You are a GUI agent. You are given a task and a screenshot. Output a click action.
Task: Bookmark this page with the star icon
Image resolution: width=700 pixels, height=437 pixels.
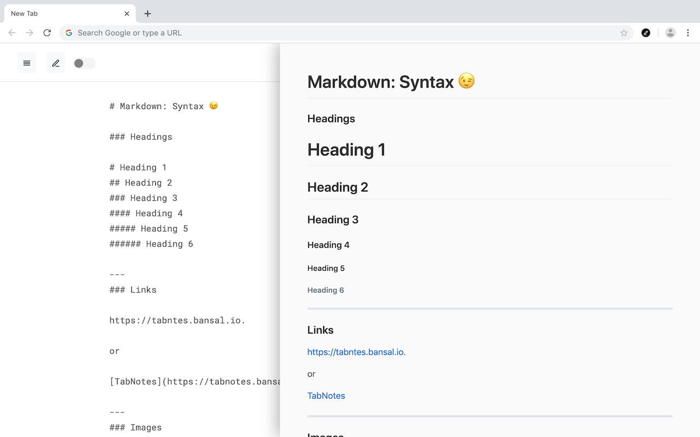tap(624, 33)
